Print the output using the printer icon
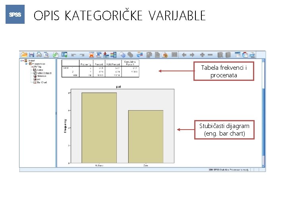Viewport: 286px width, 214px height. [x=39, y=55]
